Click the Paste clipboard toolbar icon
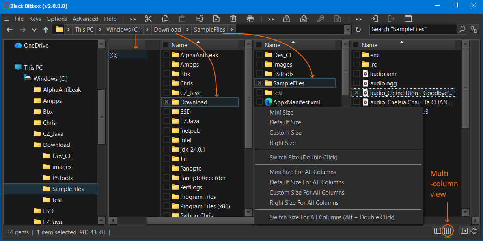Viewport: 483px width, 241px height. pos(182,19)
